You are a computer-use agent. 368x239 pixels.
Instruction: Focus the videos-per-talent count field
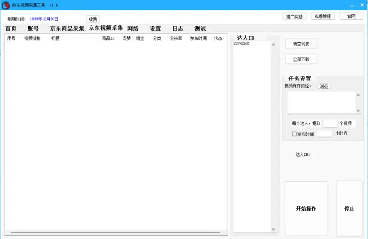point(330,123)
